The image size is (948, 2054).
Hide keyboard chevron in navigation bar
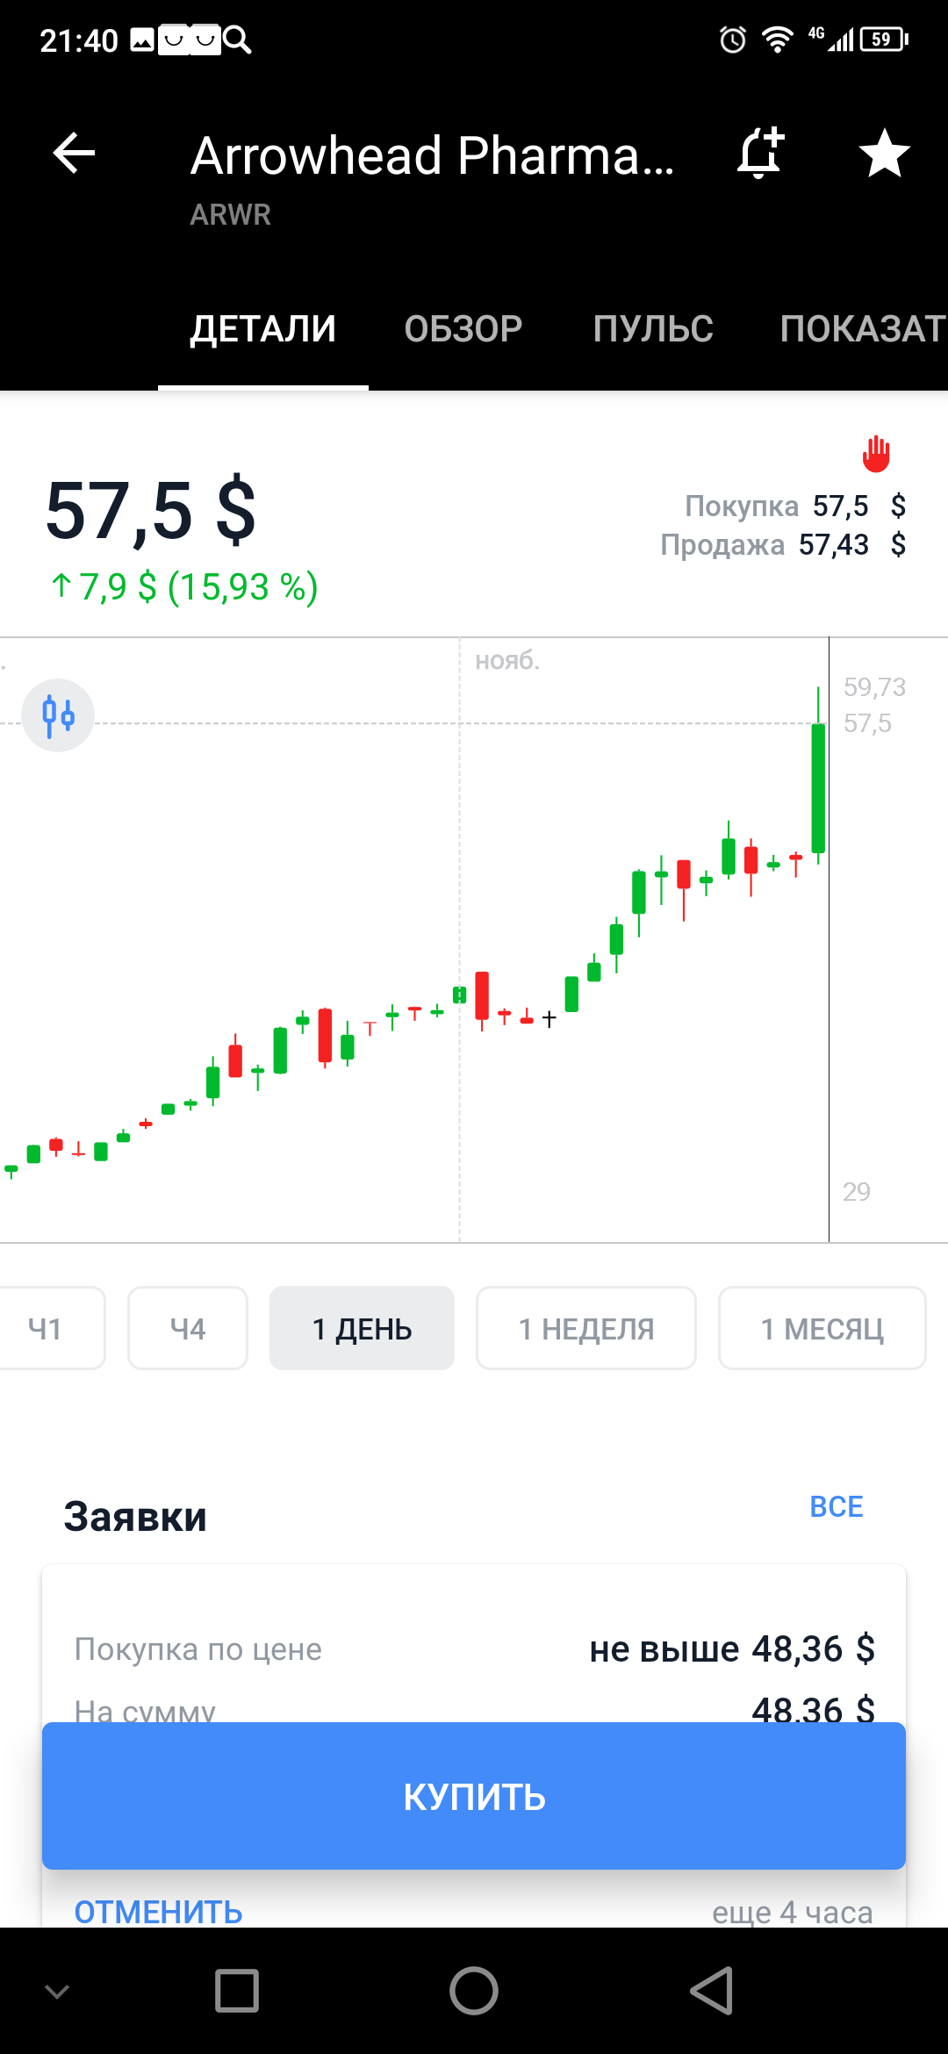click(x=57, y=1991)
